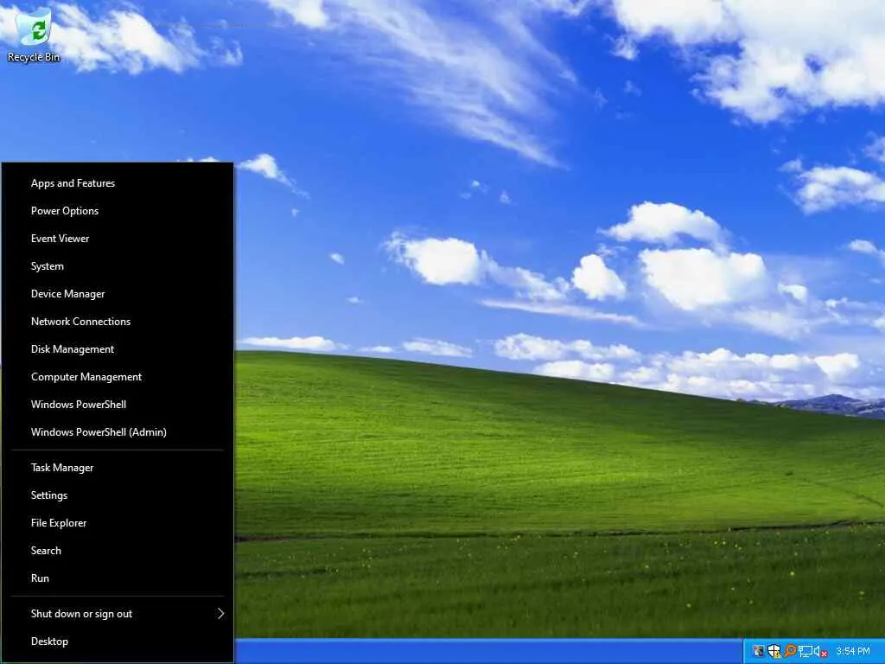
Task: Open the Run dialog entry
Action: (x=118, y=578)
